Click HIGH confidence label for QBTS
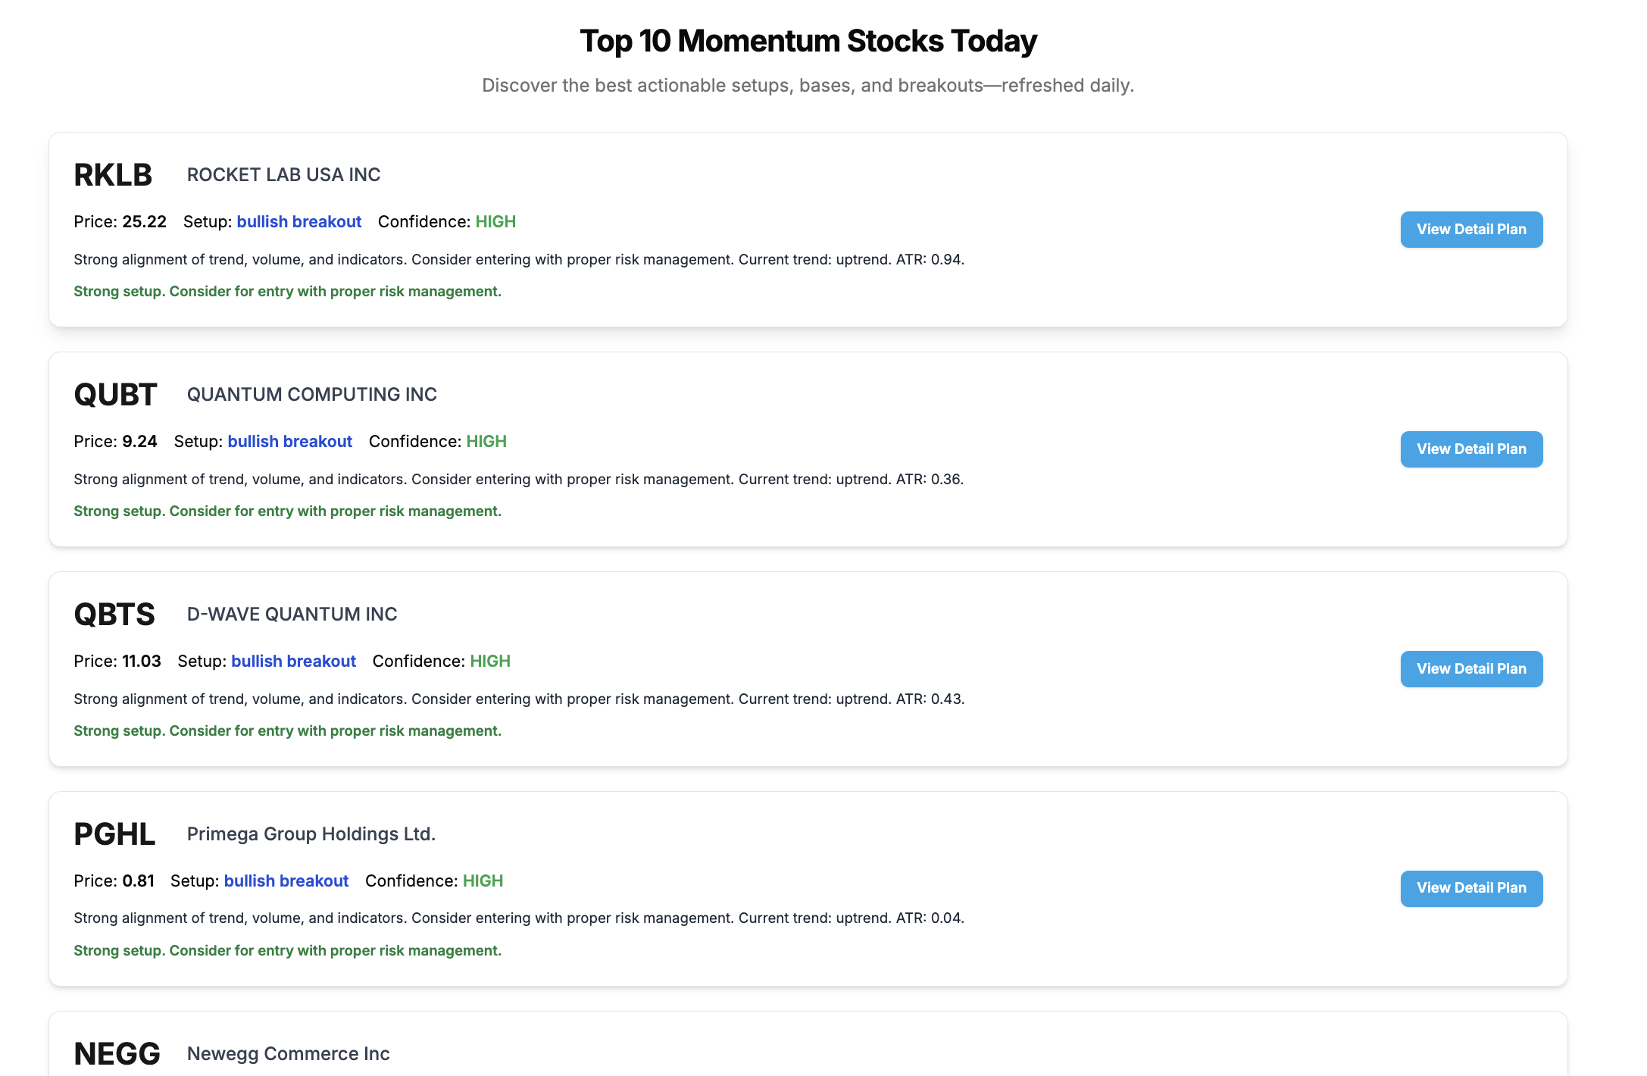 tap(490, 662)
